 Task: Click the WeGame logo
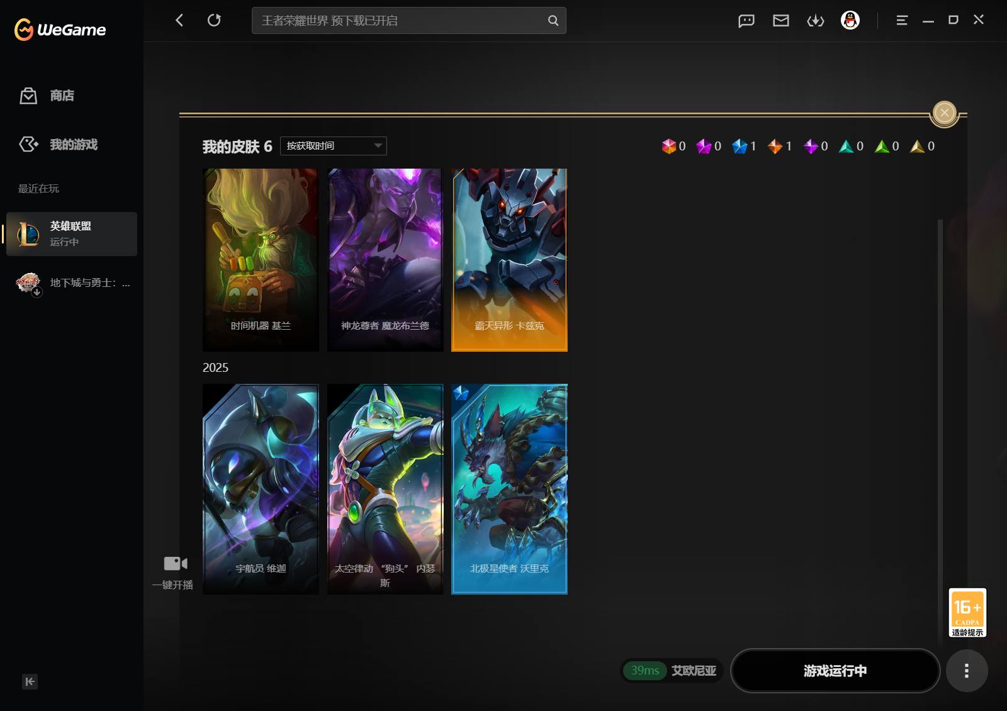60,29
